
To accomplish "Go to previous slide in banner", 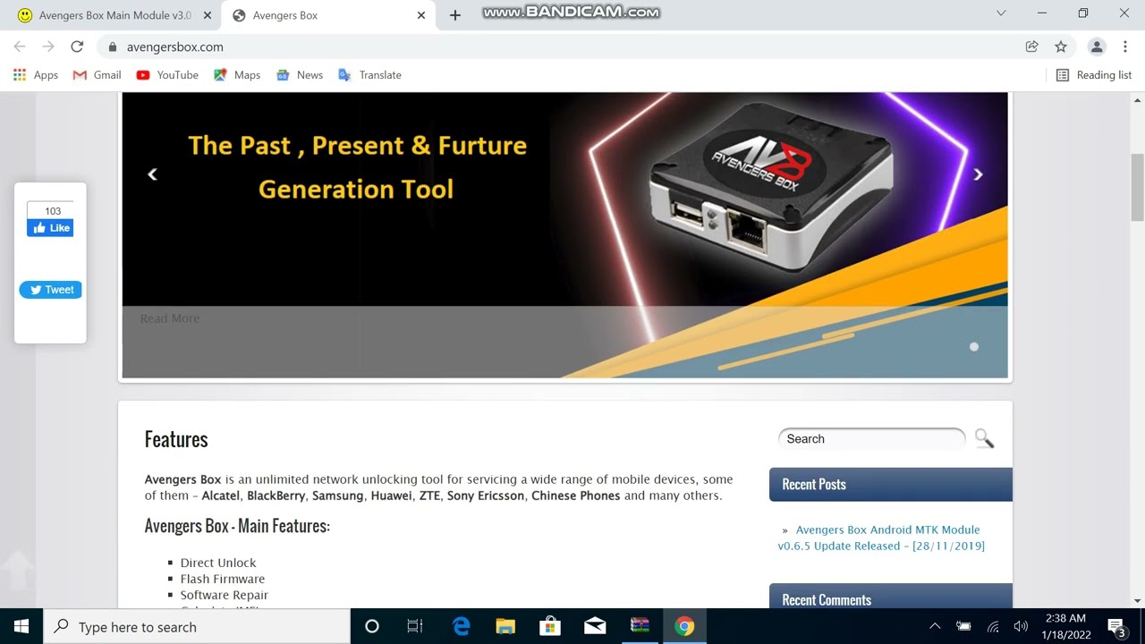I will click(x=152, y=174).
